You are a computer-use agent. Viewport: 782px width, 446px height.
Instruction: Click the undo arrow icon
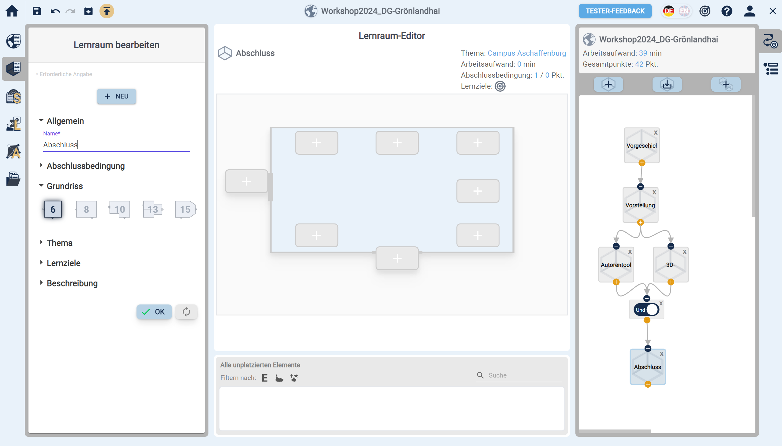point(55,11)
